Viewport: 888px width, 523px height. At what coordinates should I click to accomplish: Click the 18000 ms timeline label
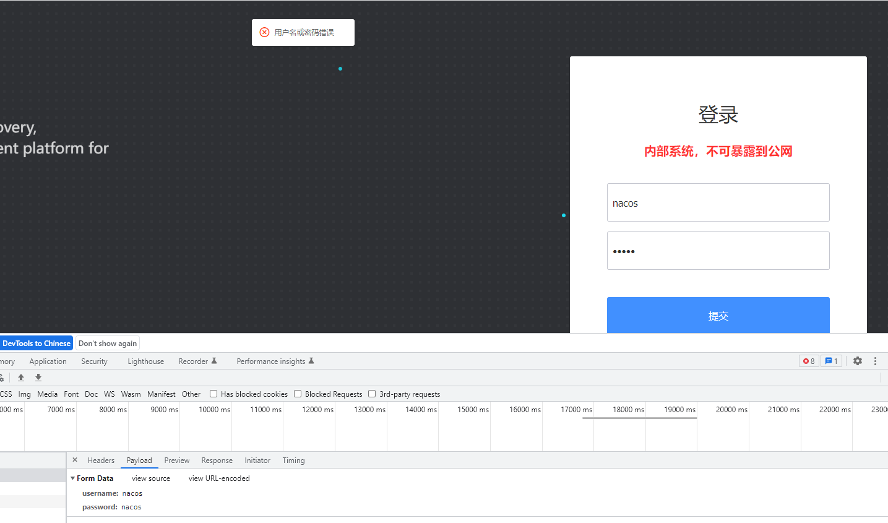click(x=628, y=410)
